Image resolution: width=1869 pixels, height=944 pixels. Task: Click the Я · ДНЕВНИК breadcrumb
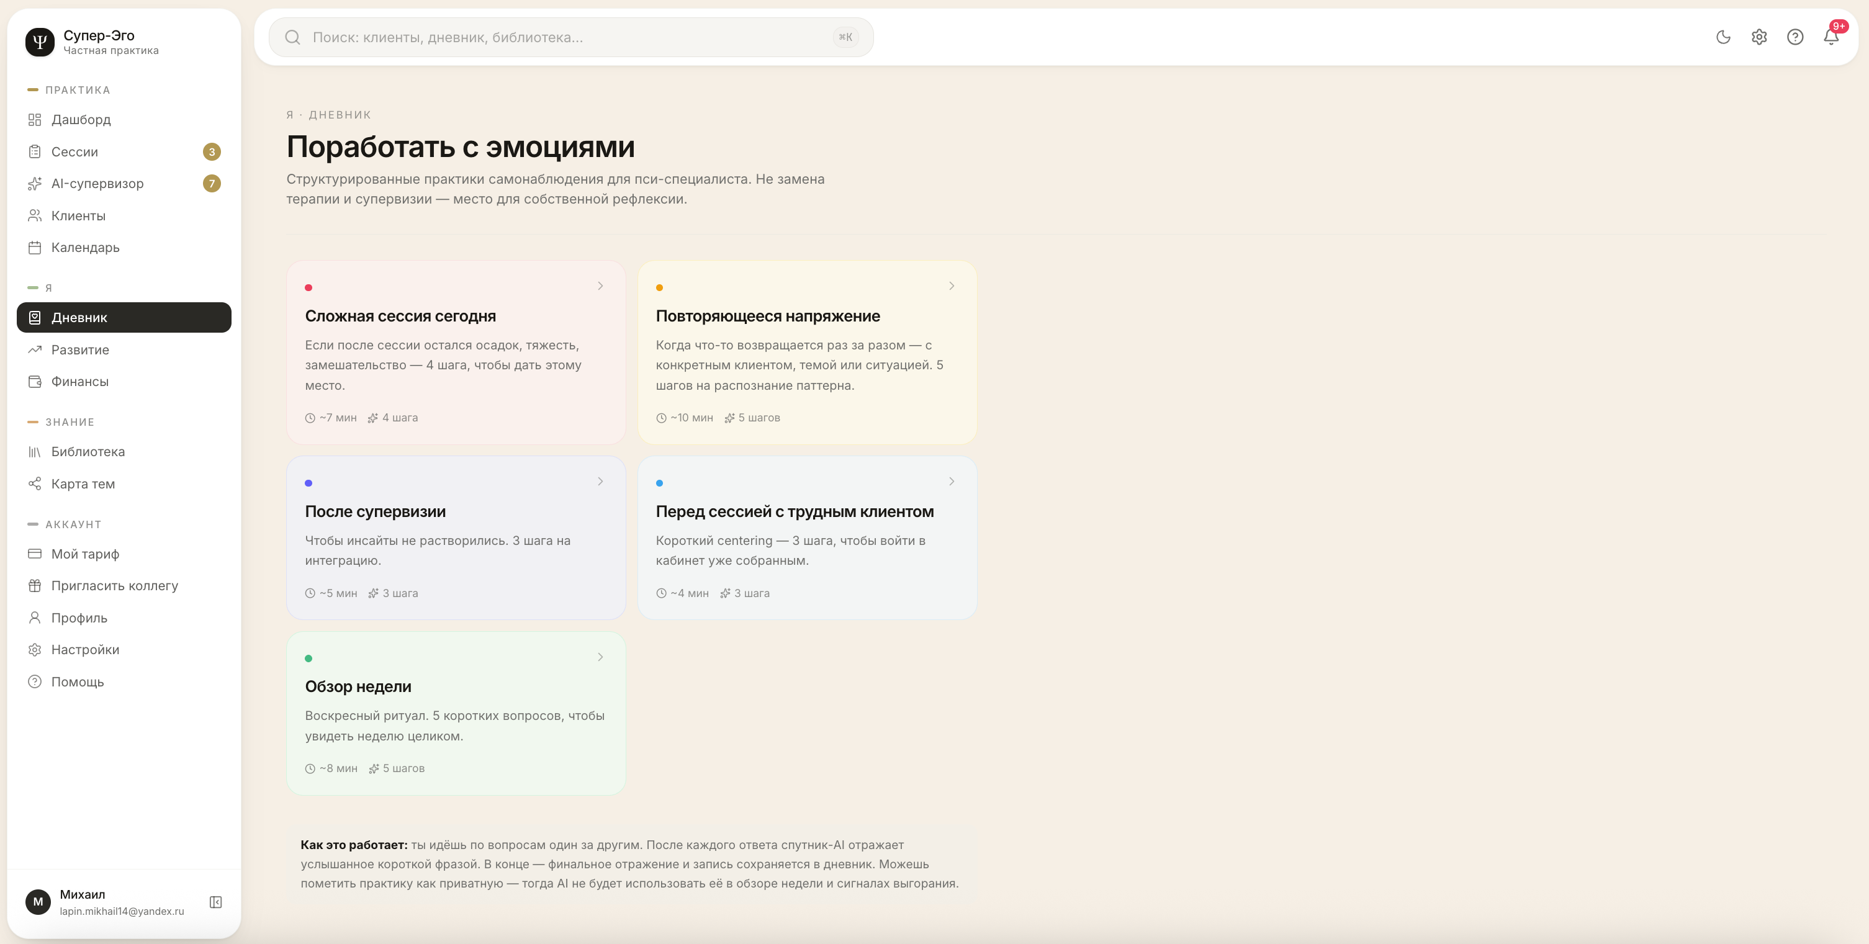[328, 115]
